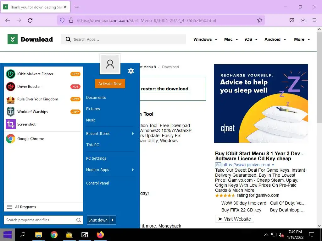
Task: Open gamivo.com ad link
Action: pos(246,165)
